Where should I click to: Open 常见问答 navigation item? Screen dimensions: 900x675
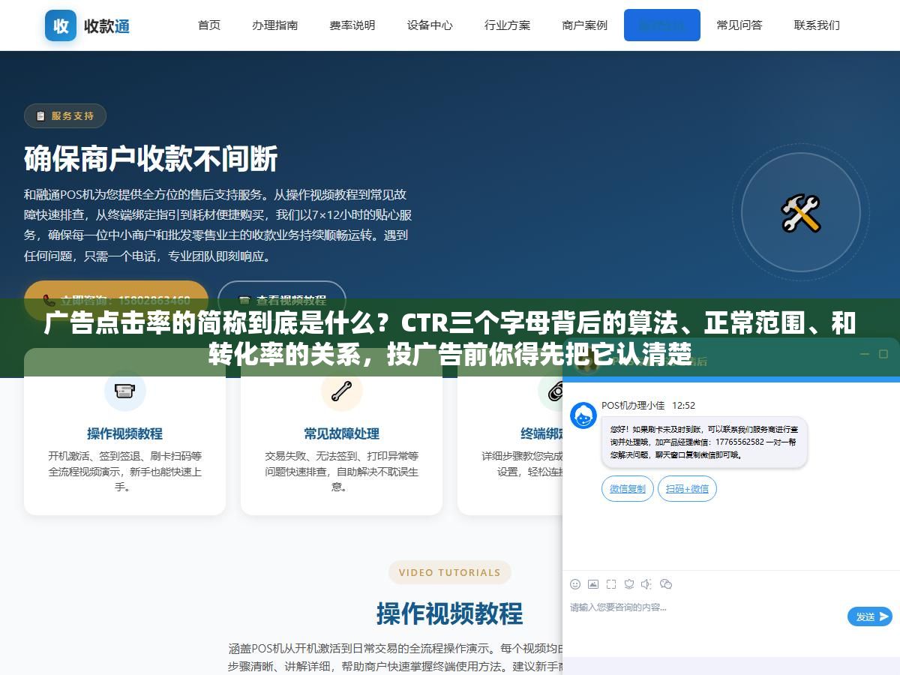[739, 25]
